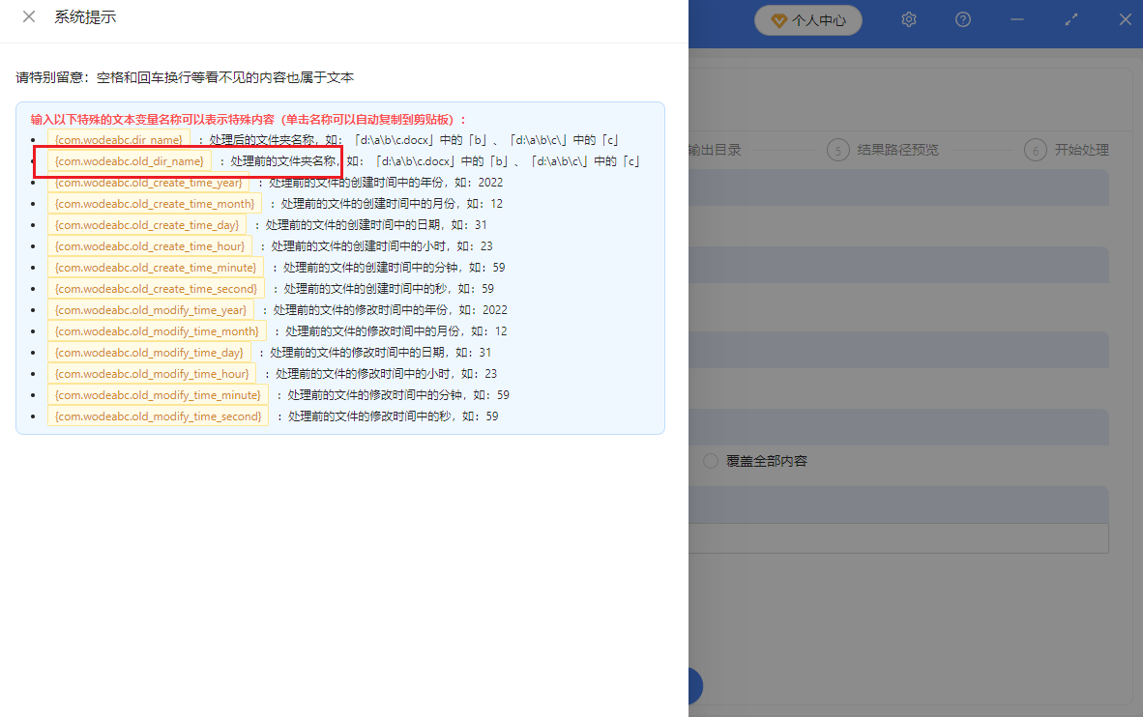The image size is (1143, 717).
Task: Copy the old_modify_time_second variable chip
Action: tap(159, 416)
